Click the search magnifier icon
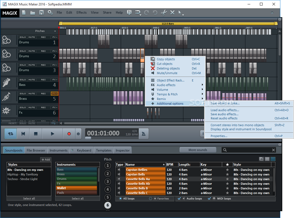This screenshot has height=218, width=294. tap(225, 150)
